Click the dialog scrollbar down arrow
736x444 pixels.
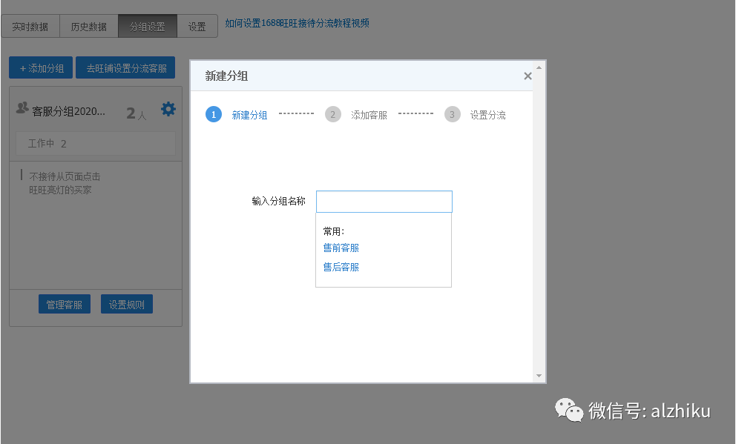(539, 376)
